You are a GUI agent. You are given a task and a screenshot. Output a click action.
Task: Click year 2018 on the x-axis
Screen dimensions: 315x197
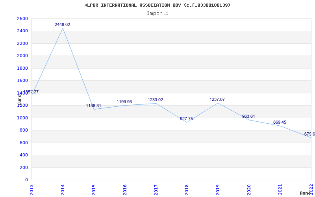click(x=187, y=189)
